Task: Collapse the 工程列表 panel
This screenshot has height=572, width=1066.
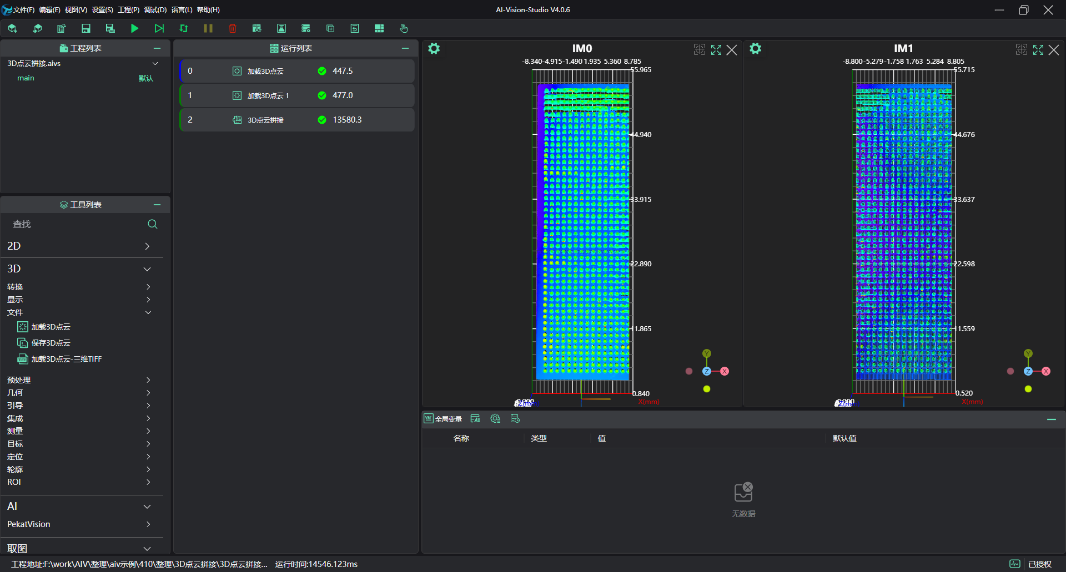Action: (157, 48)
